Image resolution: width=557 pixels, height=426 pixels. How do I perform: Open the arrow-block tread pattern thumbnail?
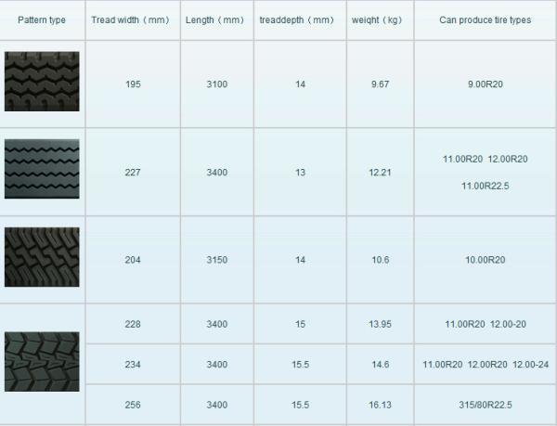click(42, 362)
